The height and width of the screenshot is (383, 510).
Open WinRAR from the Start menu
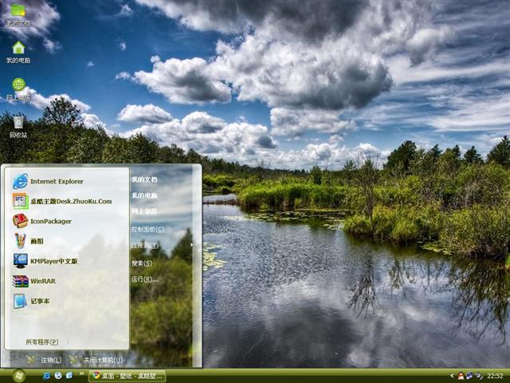[x=34, y=281]
